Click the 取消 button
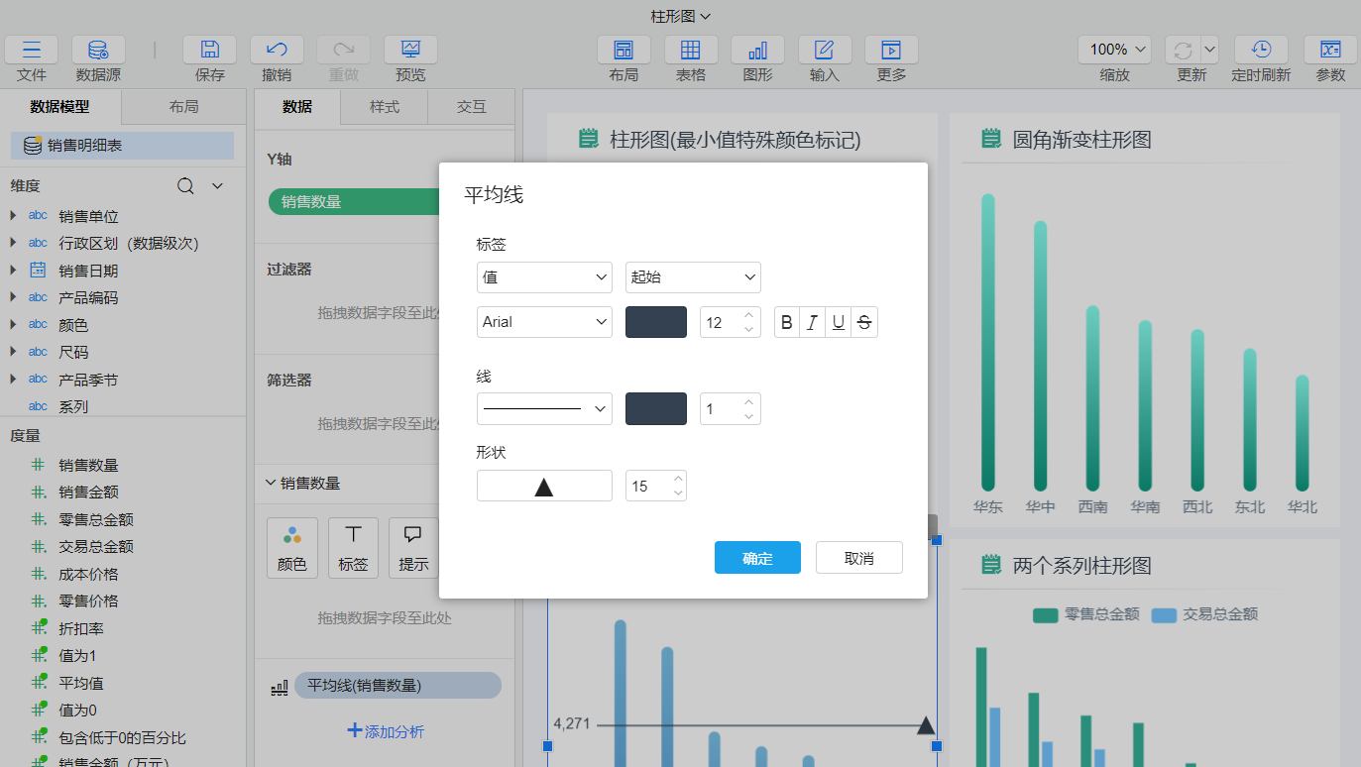Image resolution: width=1361 pixels, height=767 pixels. coord(858,558)
